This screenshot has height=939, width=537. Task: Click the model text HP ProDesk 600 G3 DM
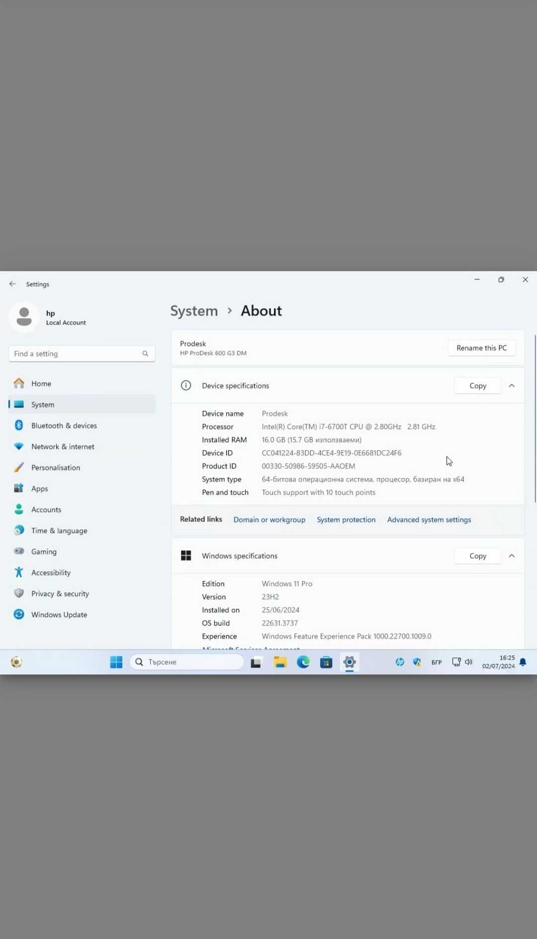(x=213, y=353)
